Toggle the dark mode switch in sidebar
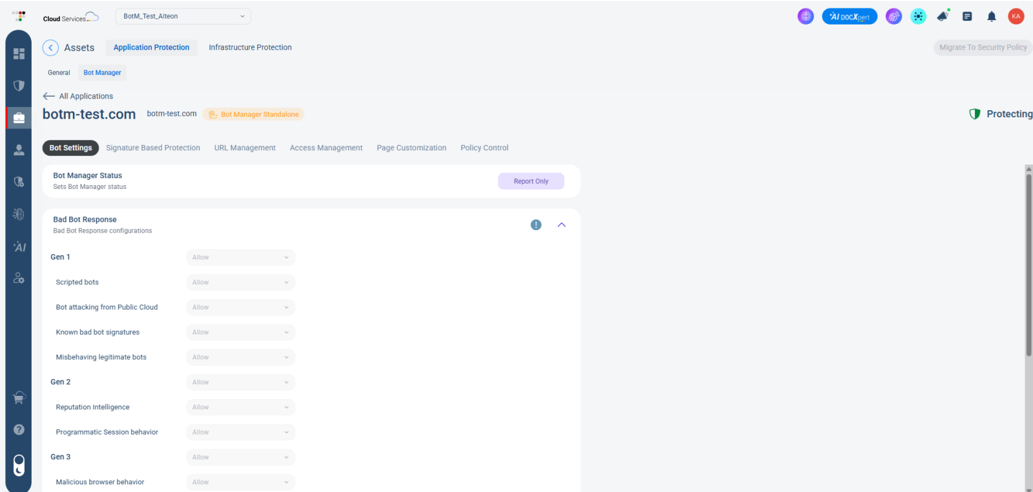1033x492 pixels. point(19,465)
